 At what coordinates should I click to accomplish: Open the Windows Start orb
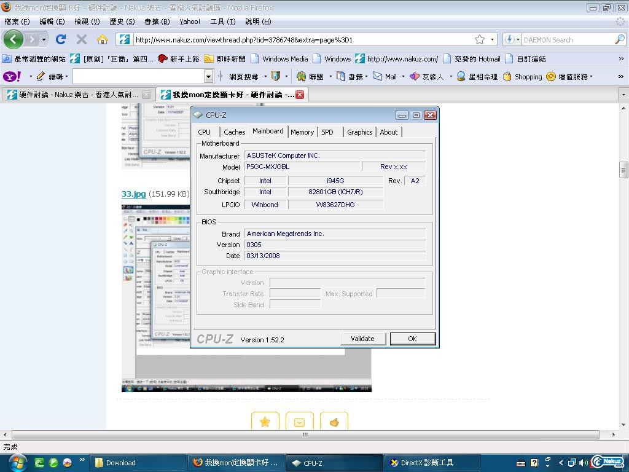(16, 462)
